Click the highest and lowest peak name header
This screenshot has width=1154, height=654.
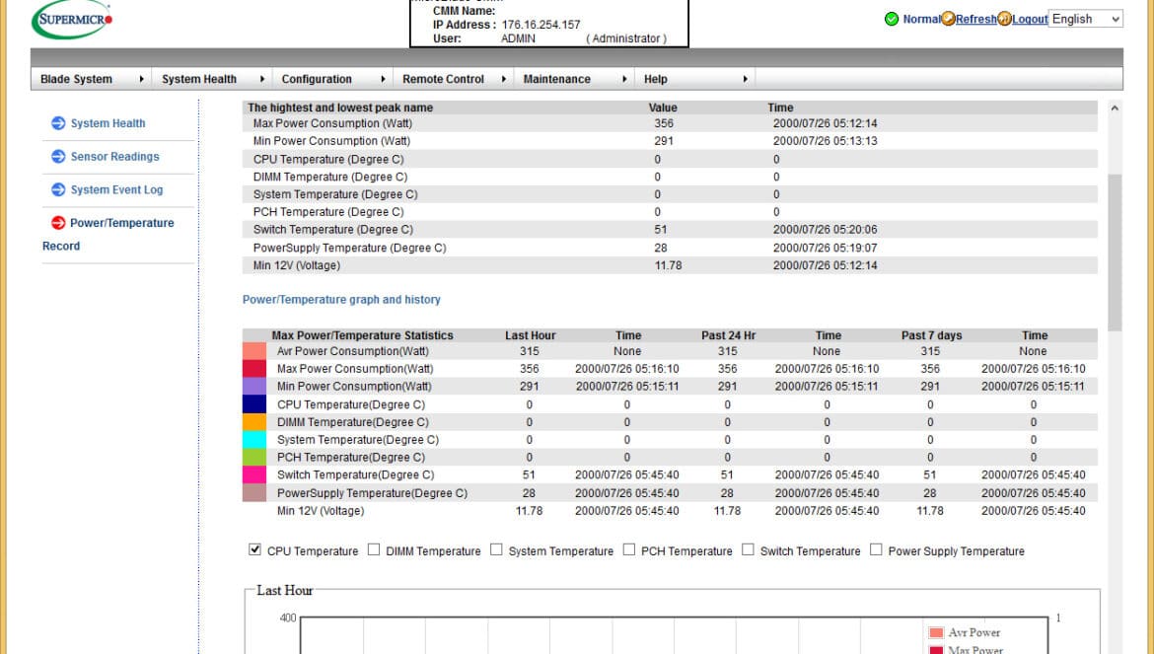[x=340, y=108]
